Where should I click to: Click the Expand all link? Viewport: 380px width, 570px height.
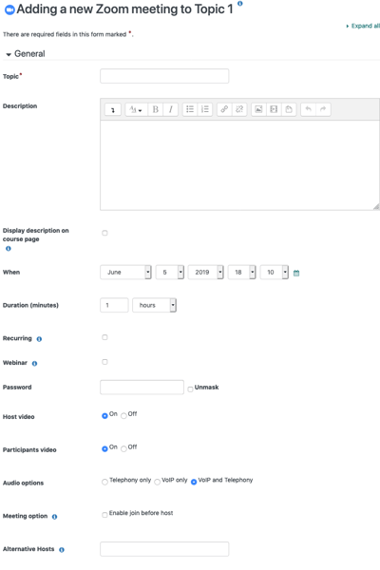click(365, 26)
